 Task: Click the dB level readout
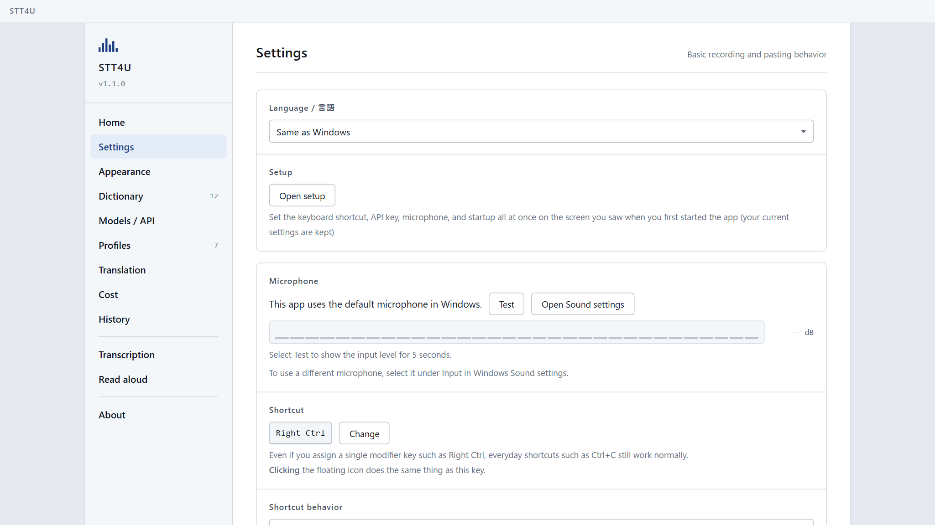pos(803,332)
